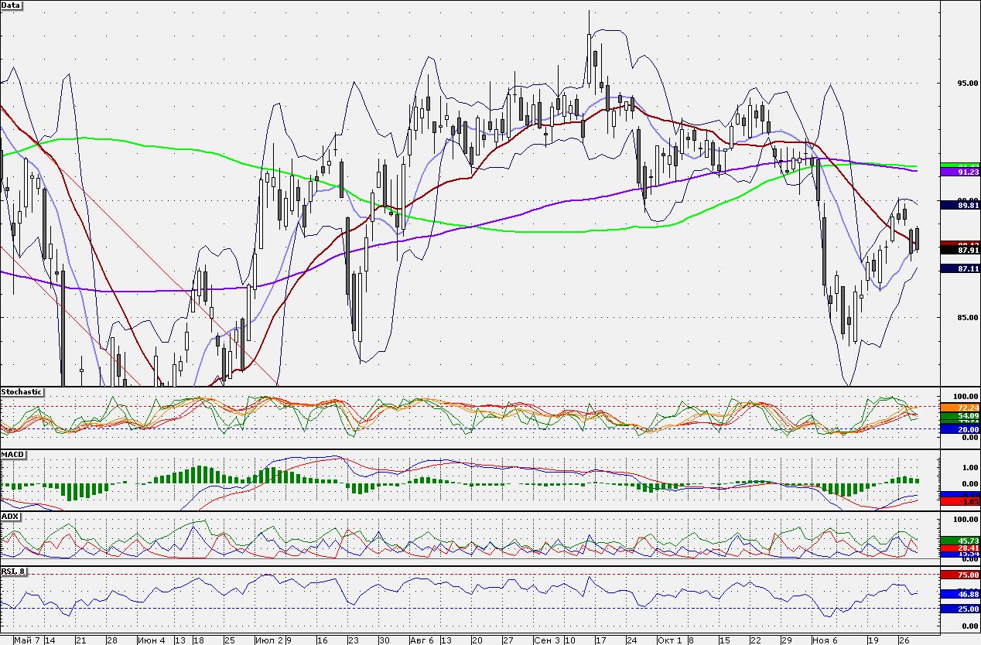Select the green 45.73 ADX value tag
The height and width of the screenshot is (645, 981).
coord(959,541)
